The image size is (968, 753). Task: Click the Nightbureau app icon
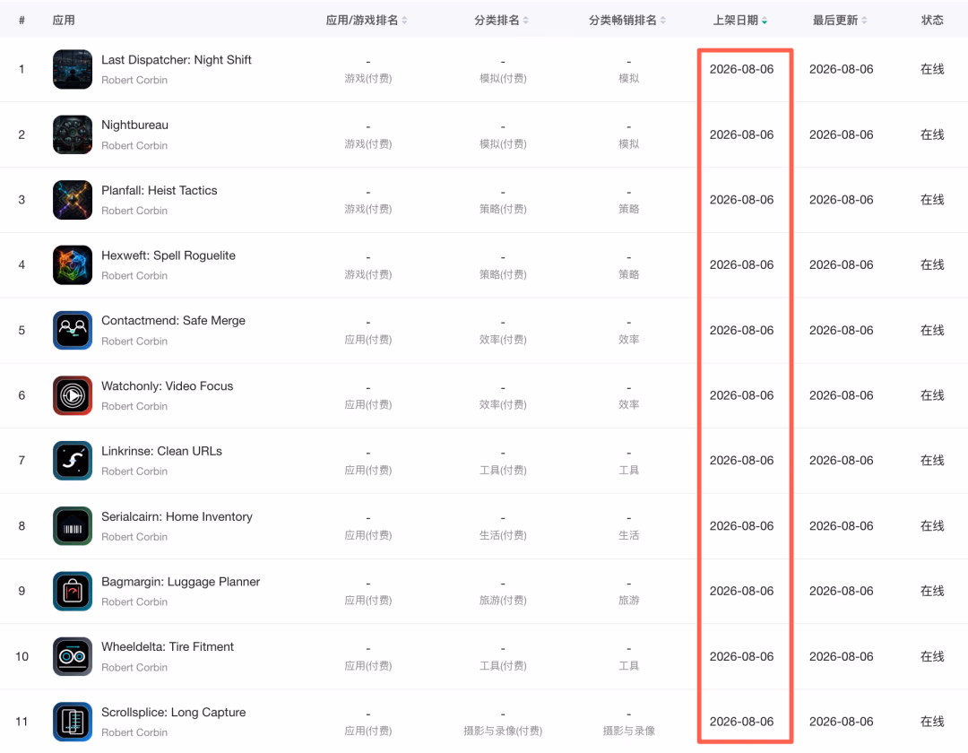73,134
